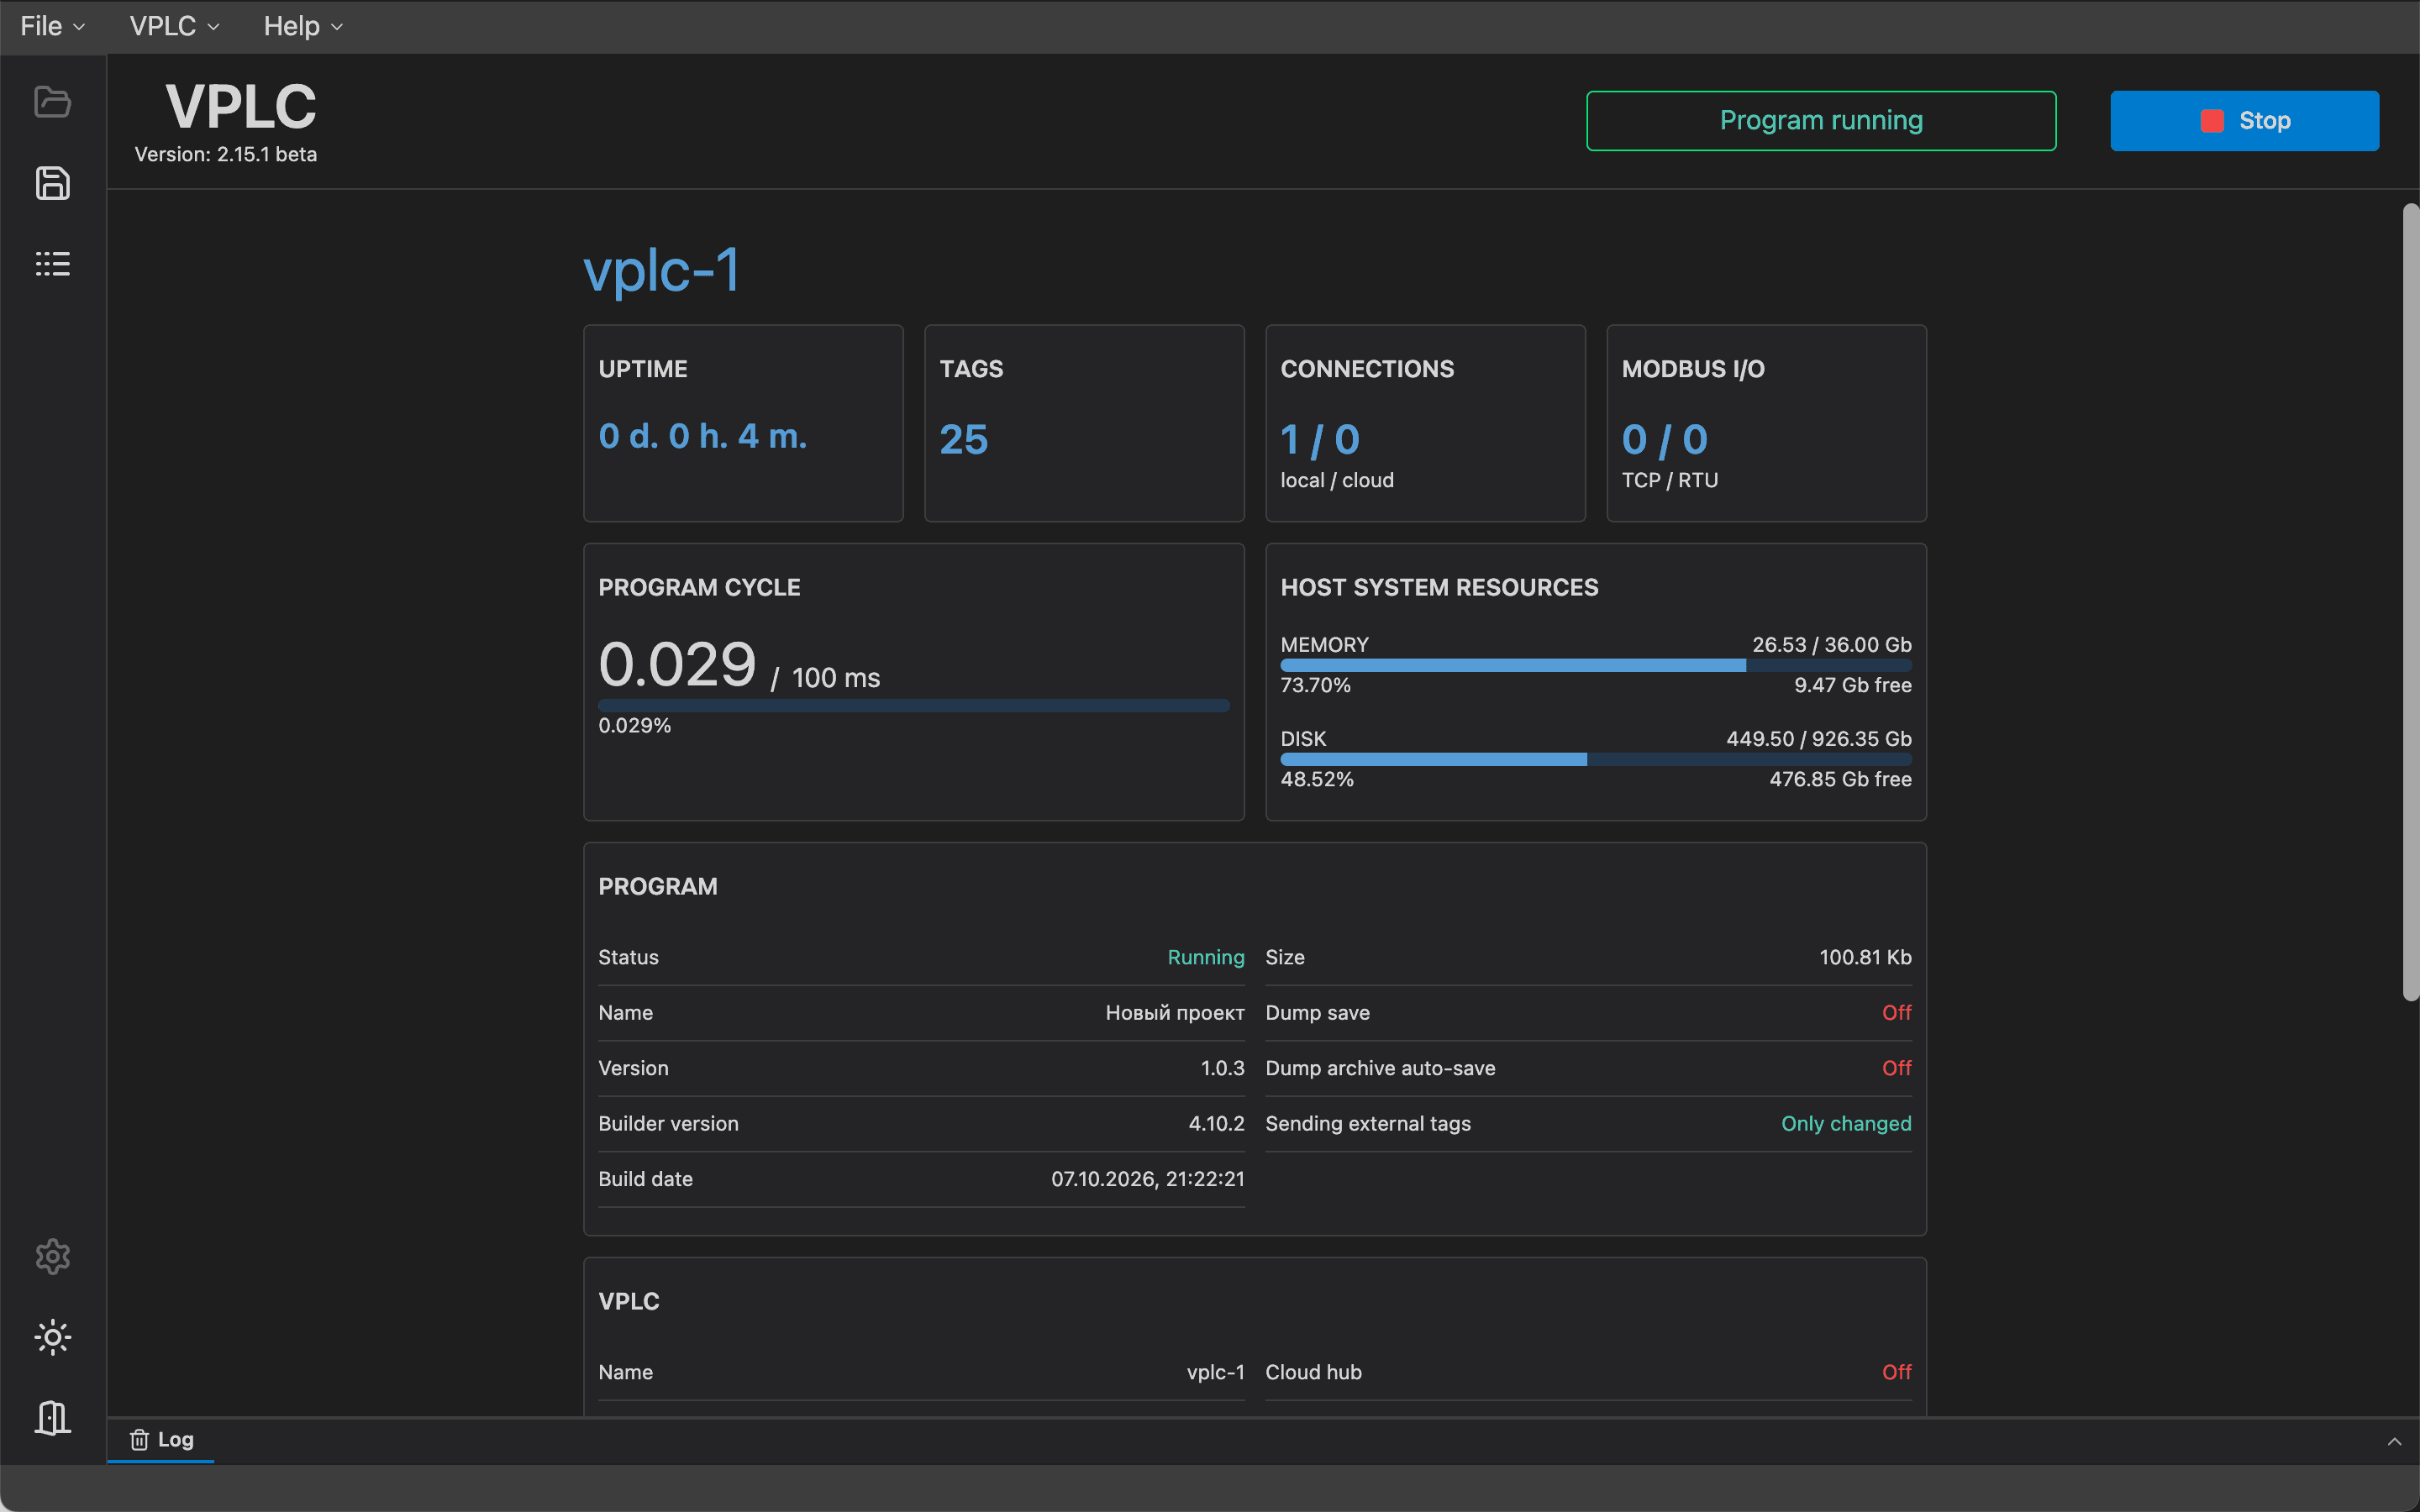The image size is (2420, 1512).
Task: Click Dump archive auto-save Off value
Action: point(1896,1068)
